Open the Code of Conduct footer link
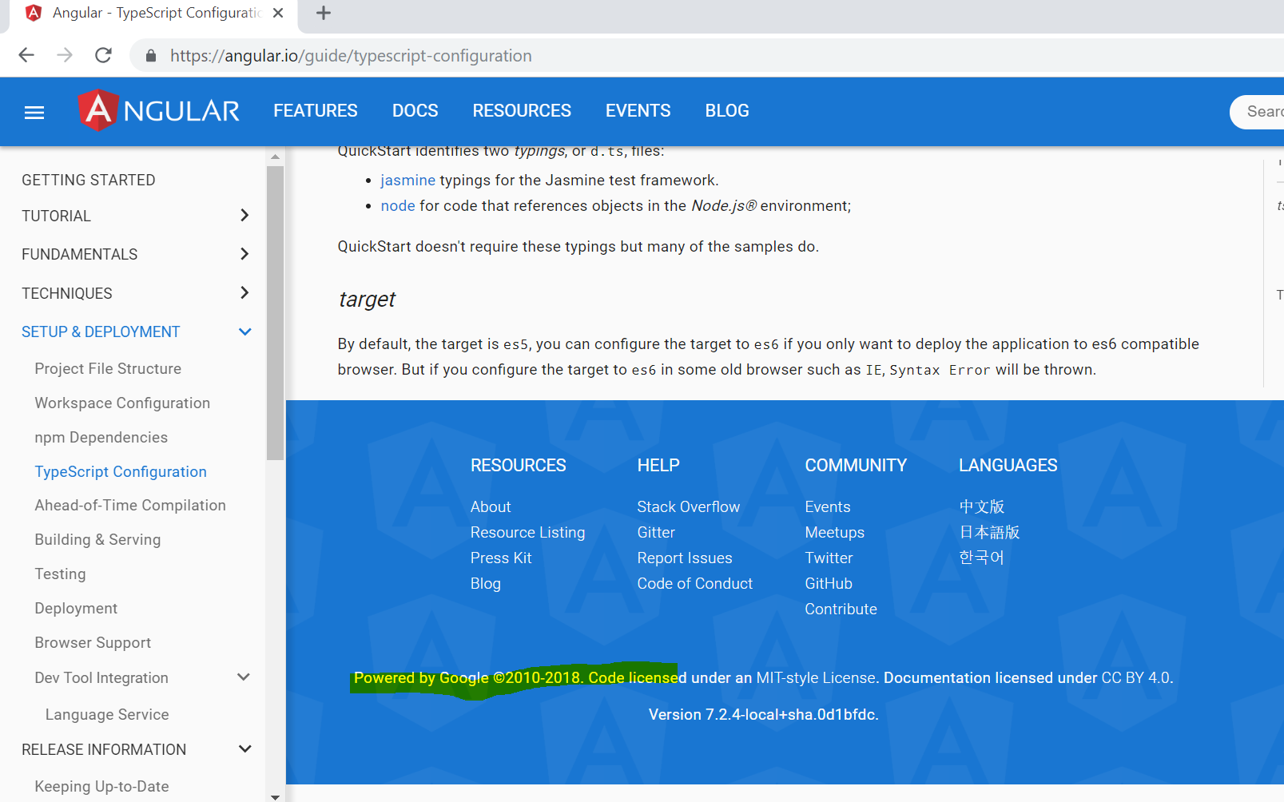The image size is (1284, 802). point(695,584)
